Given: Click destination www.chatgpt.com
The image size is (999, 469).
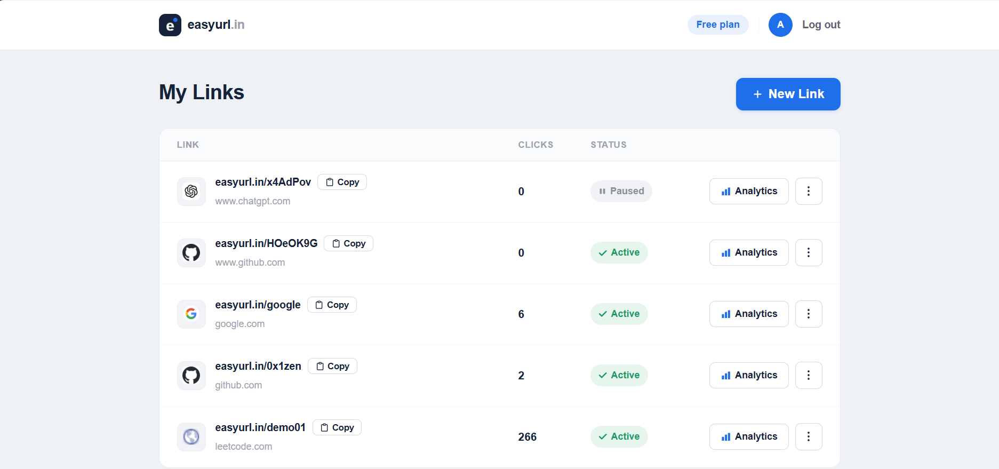Looking at the screenshot, I should 253,201.
